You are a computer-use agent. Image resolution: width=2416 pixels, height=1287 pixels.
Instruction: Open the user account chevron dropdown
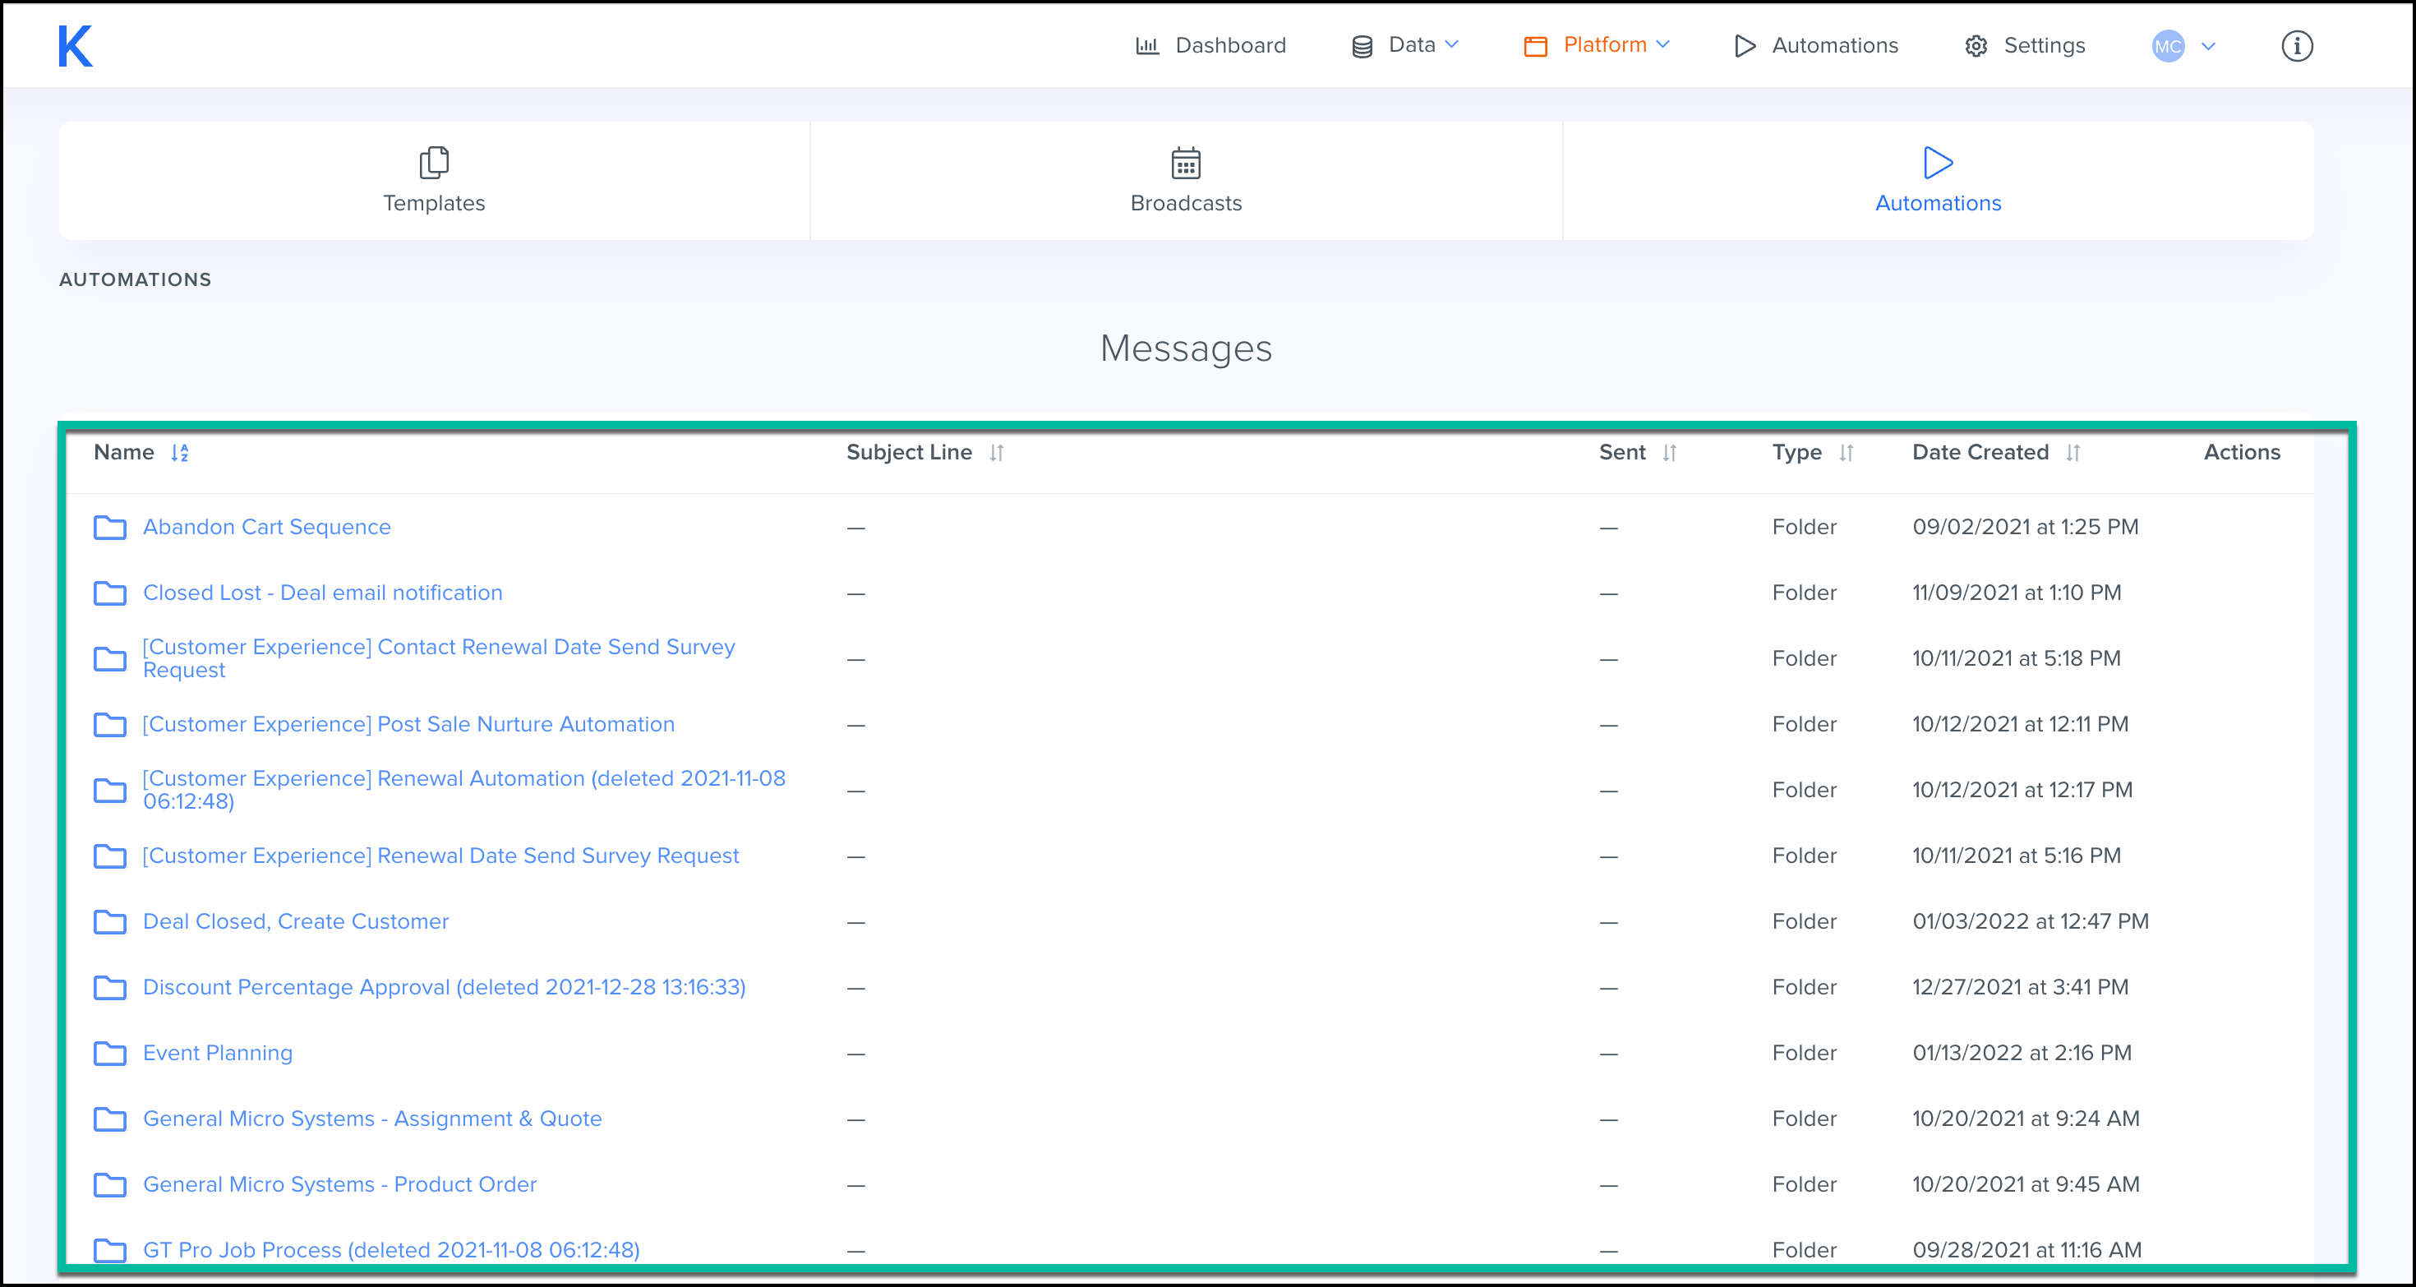pyautogui.click(x=2208, y=46)
